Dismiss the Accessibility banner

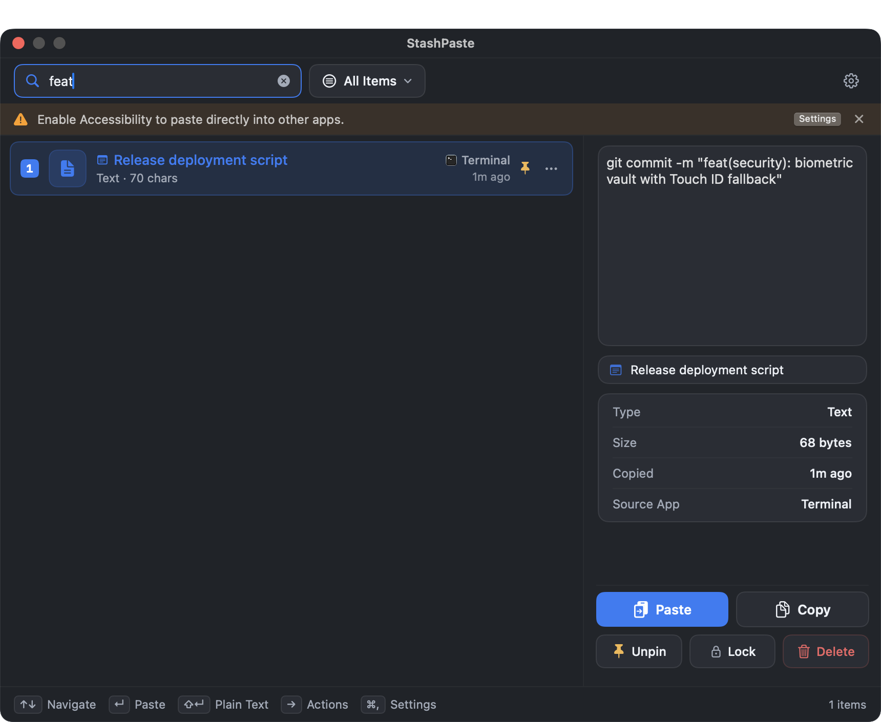(859, 119)
